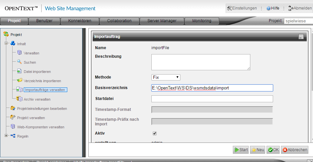Collapse the Inhalt tree node
This screenshot has width=313, height=162.
click(x=6, y=44)
